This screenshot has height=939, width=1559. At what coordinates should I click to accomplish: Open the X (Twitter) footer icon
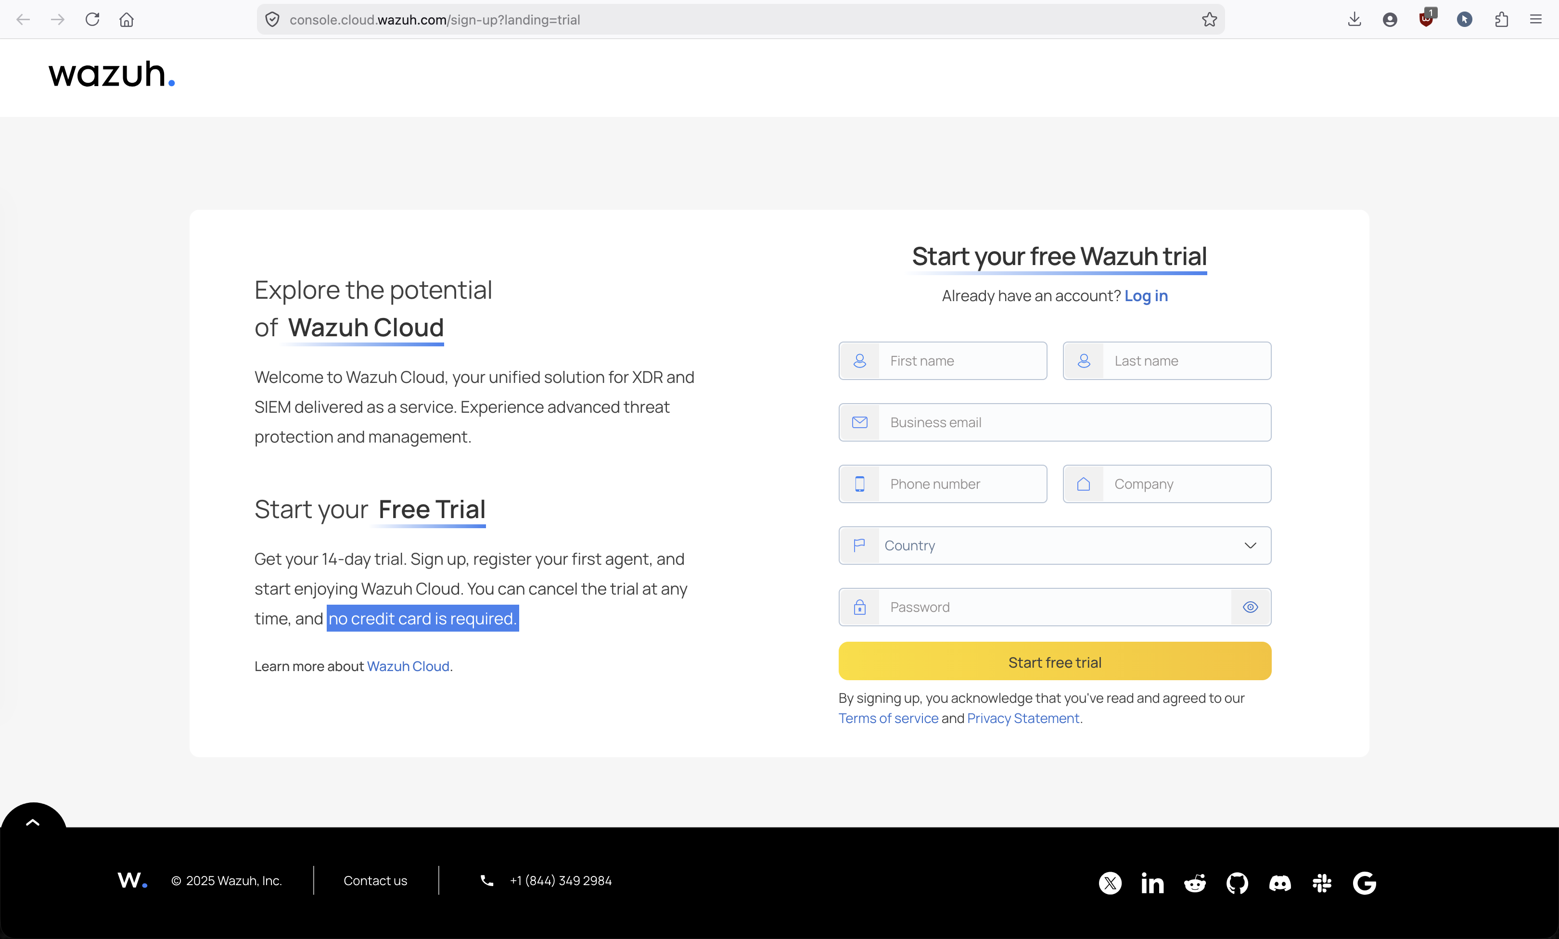1110,882
